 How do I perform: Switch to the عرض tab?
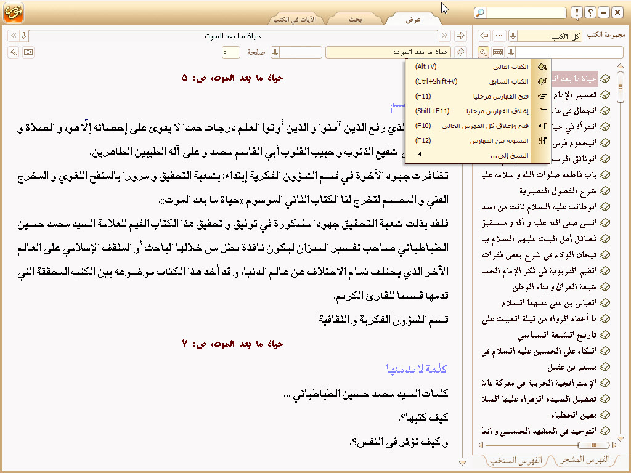pos(413,19)
